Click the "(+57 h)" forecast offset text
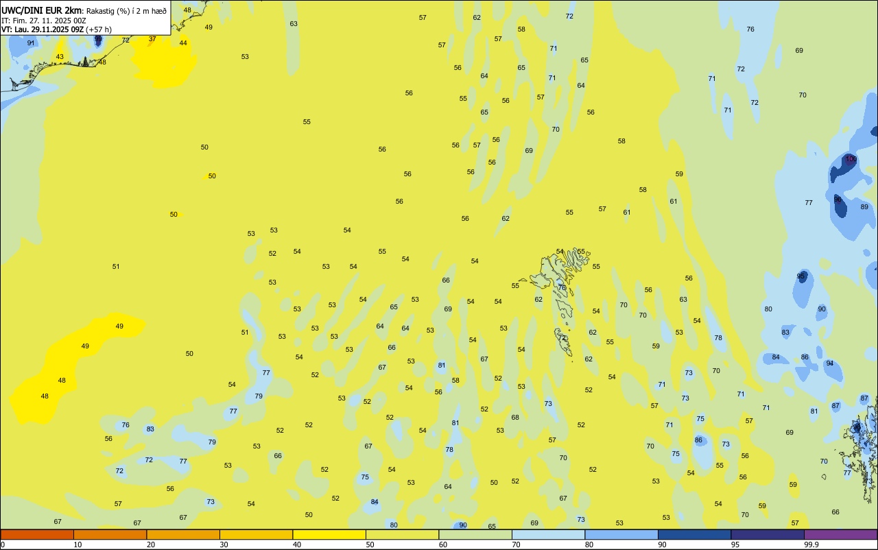 [99, 29]
